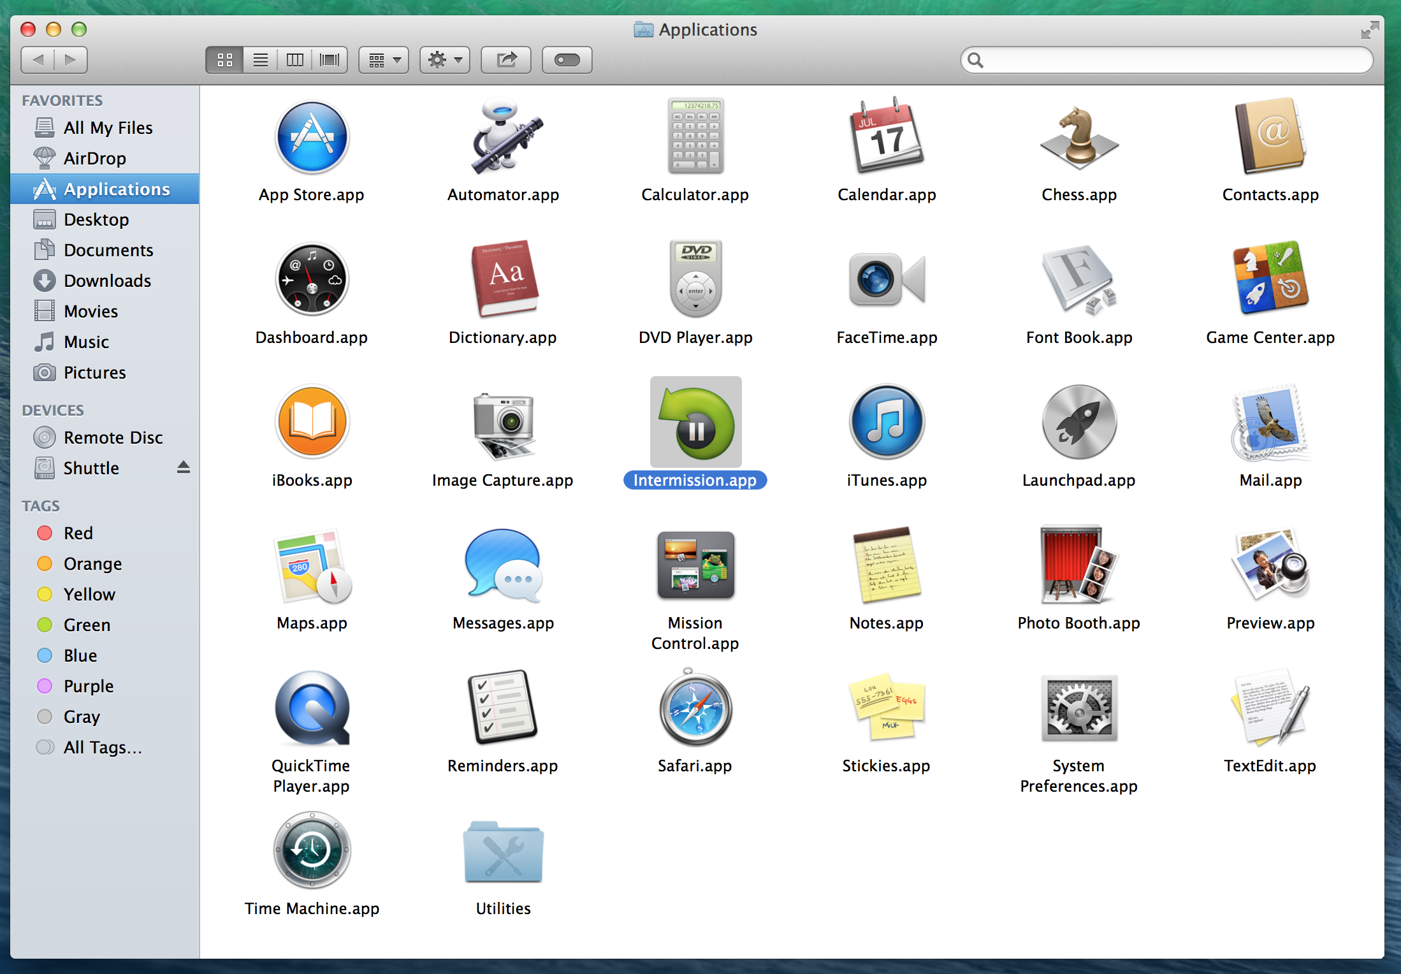Image resolution: width=1401 pixels, height=974 pixels.
Task: Filter by the Red tag
Action: click(105, 533)
